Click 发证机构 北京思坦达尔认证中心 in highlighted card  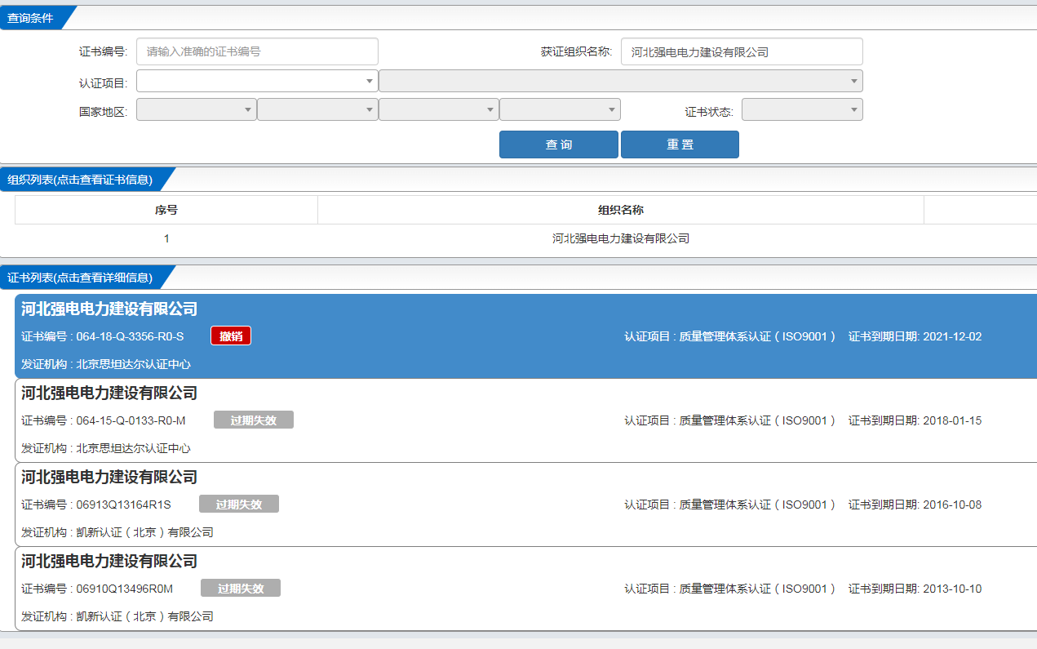[x=106, y=364]
